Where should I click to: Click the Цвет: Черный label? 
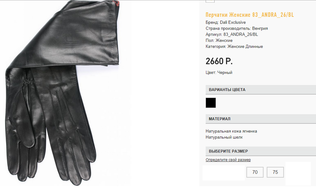[x=219, y=72]
